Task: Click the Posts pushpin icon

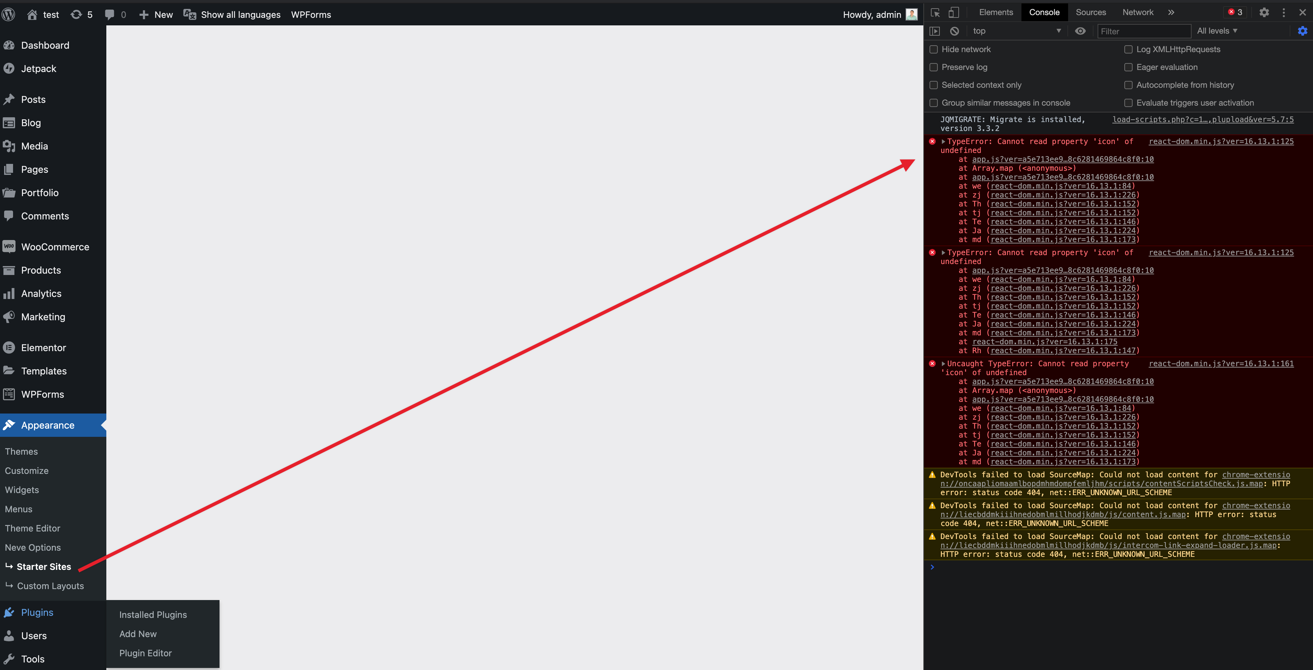Action: click(9, 99)
